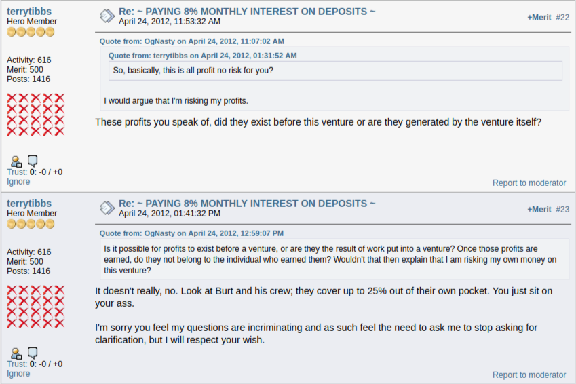Open the permalink for post #23
This screenshot has height=384, width=576.
[562, 209]
